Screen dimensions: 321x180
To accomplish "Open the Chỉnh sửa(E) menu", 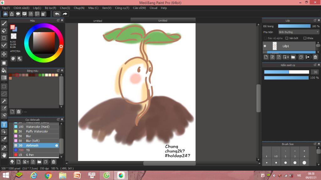I will tap(22, 8).
